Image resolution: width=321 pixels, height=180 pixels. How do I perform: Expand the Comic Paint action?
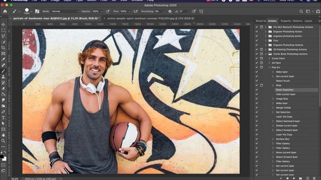[269, 58]
